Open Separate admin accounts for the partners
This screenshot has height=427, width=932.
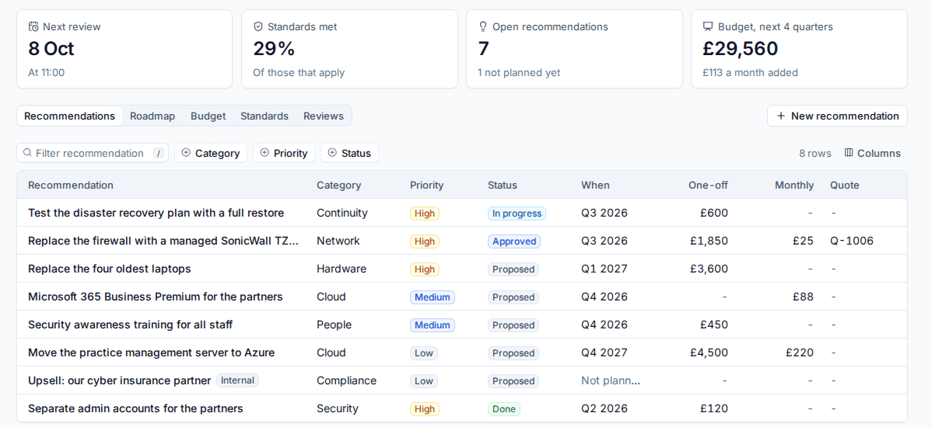(x=462, y=408)
